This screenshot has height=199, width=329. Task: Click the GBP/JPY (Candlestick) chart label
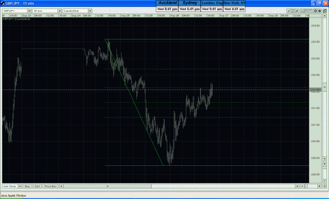tap(16, 19)
